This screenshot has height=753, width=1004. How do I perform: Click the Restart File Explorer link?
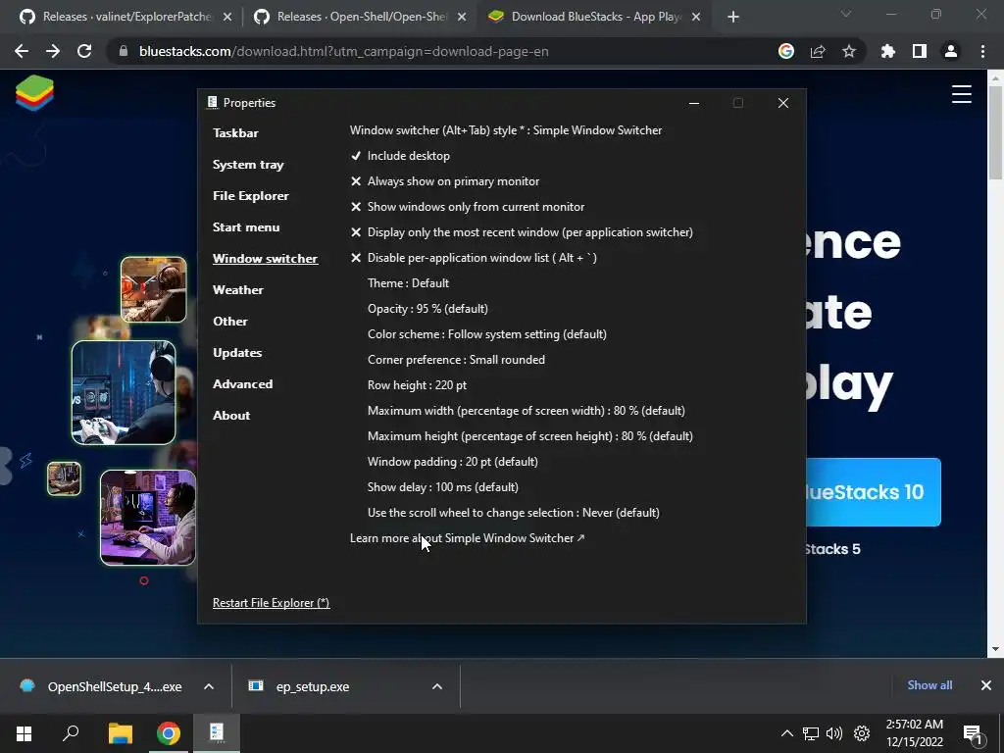click(271, 603)
